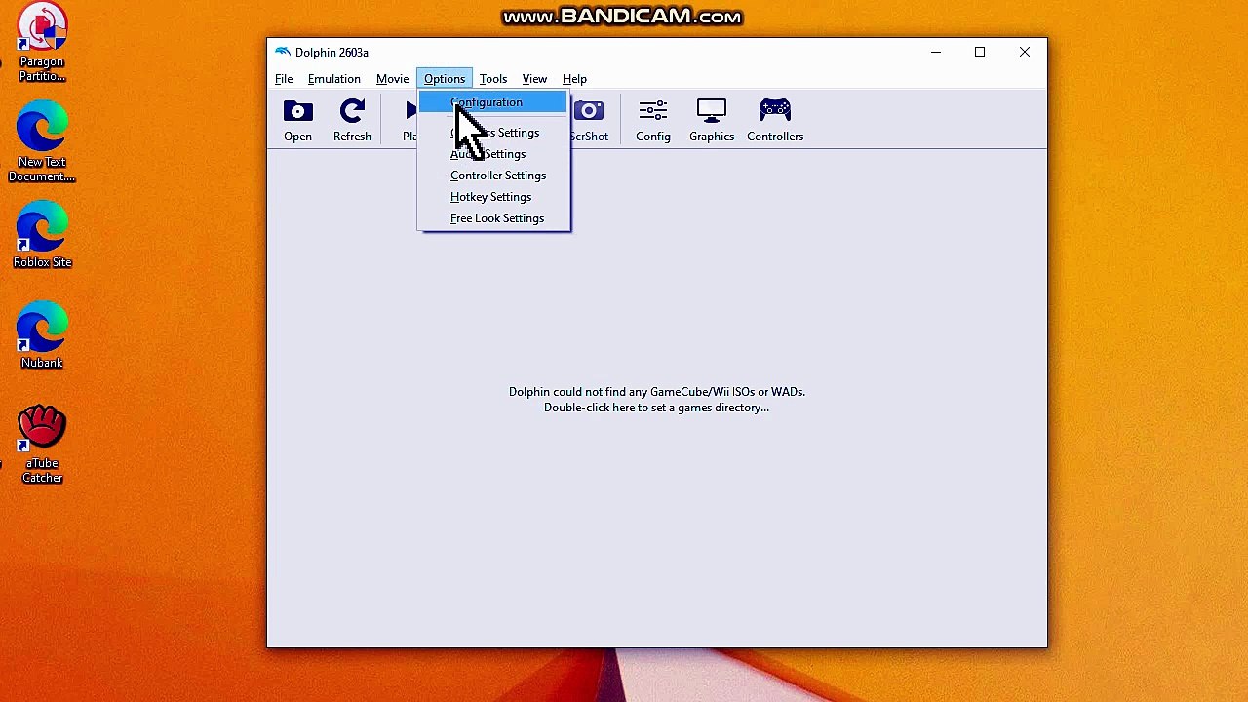Viewport: 1248px width, 702px height.
Task: Select Audio Settings in Options menu
Action: tap(493, 154)
